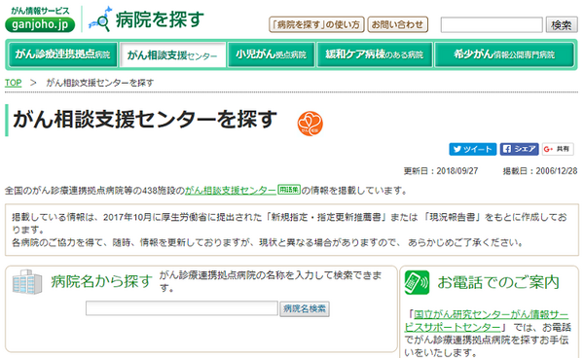Click the 掲載日:2006/12/28 text
This screenshot has width=584, height=358.
(540, 171)
